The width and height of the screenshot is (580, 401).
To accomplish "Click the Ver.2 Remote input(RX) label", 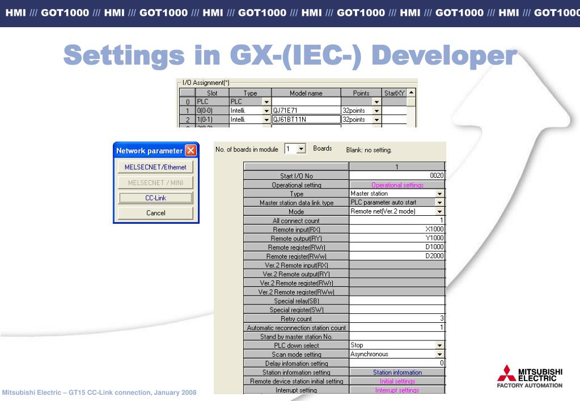I will (297, 265).
